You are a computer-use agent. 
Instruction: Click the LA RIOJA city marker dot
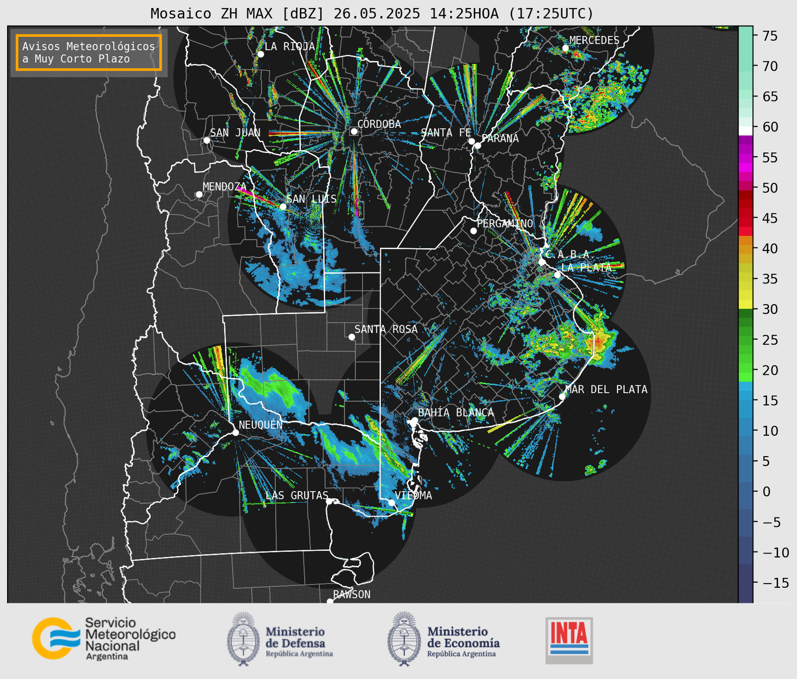[260, 54]
